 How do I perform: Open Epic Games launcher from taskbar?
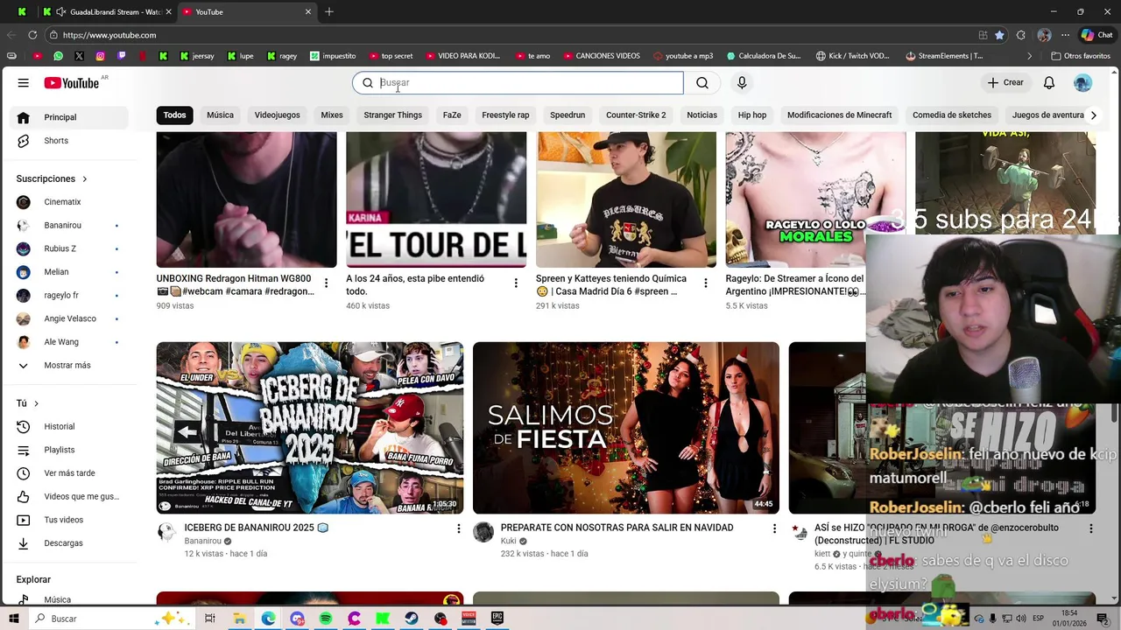click(497, 619)
